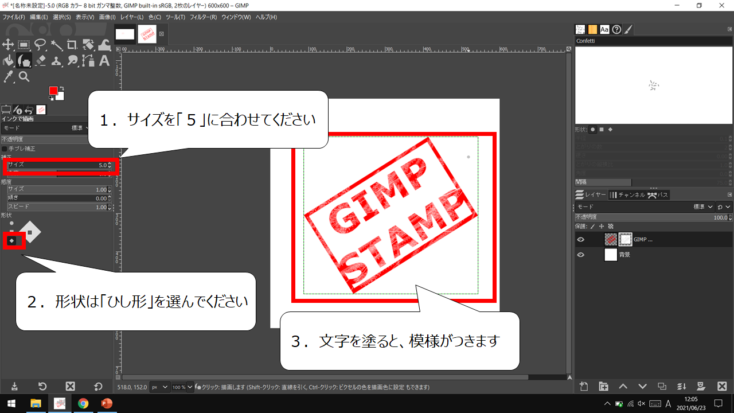Click the ink サイズ 5.0 adjustment field
This screenshot has height=413, width=734.
(x=60, y=165)
